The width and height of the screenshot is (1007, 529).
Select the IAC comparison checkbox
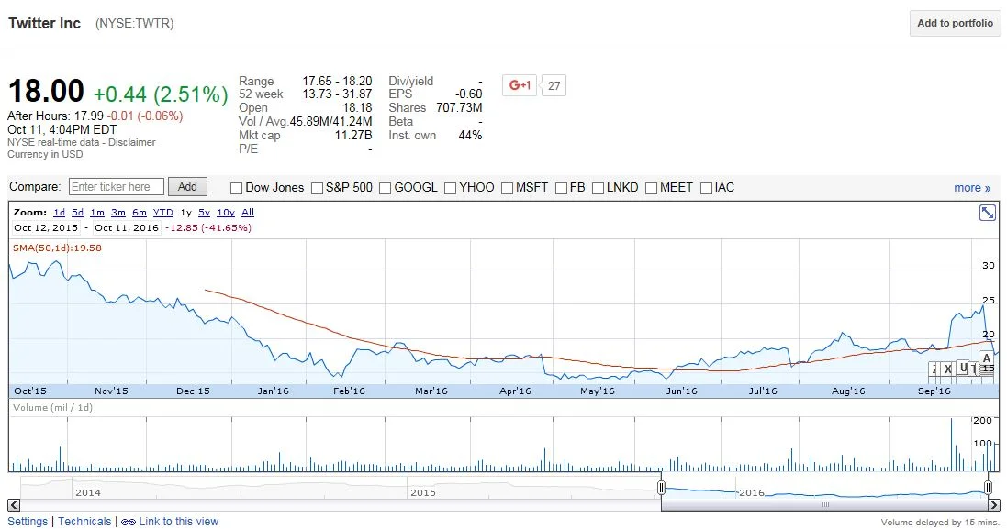706,188
